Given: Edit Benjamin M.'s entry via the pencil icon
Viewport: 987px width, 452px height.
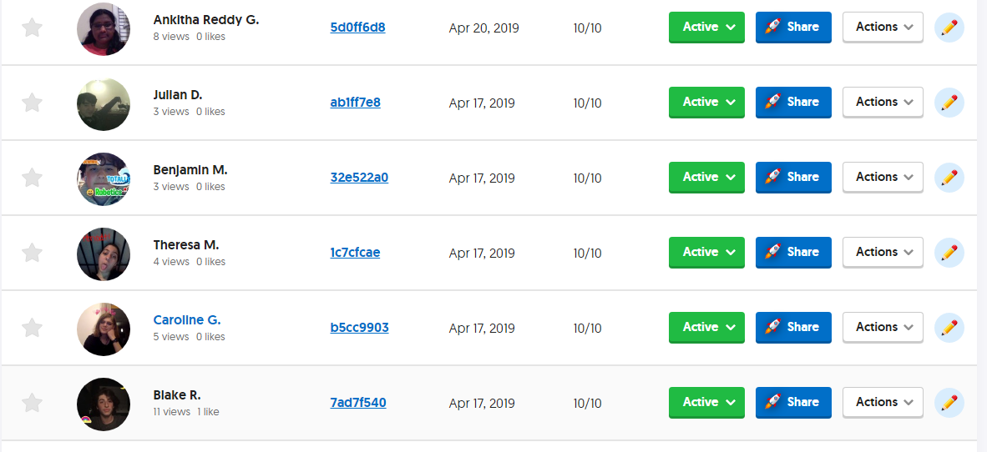Looking at the screenshot, I should 949,178.
